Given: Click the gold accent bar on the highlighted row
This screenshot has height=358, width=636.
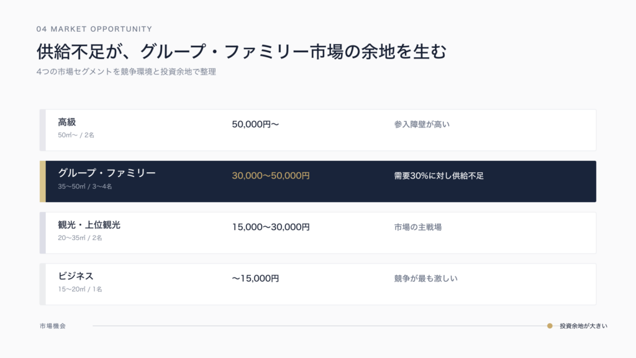Looking at the screenshot, I should 43,181.
